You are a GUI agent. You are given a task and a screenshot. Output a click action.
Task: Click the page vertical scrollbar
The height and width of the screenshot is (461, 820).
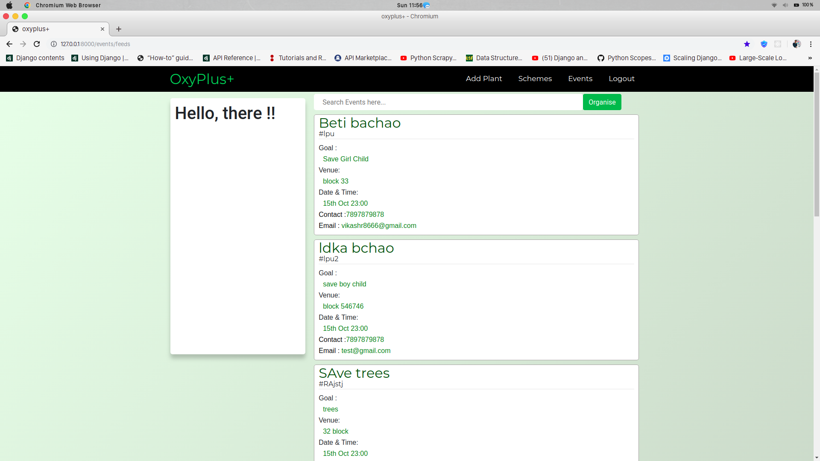pyautogui.click(x=817, y=145)
